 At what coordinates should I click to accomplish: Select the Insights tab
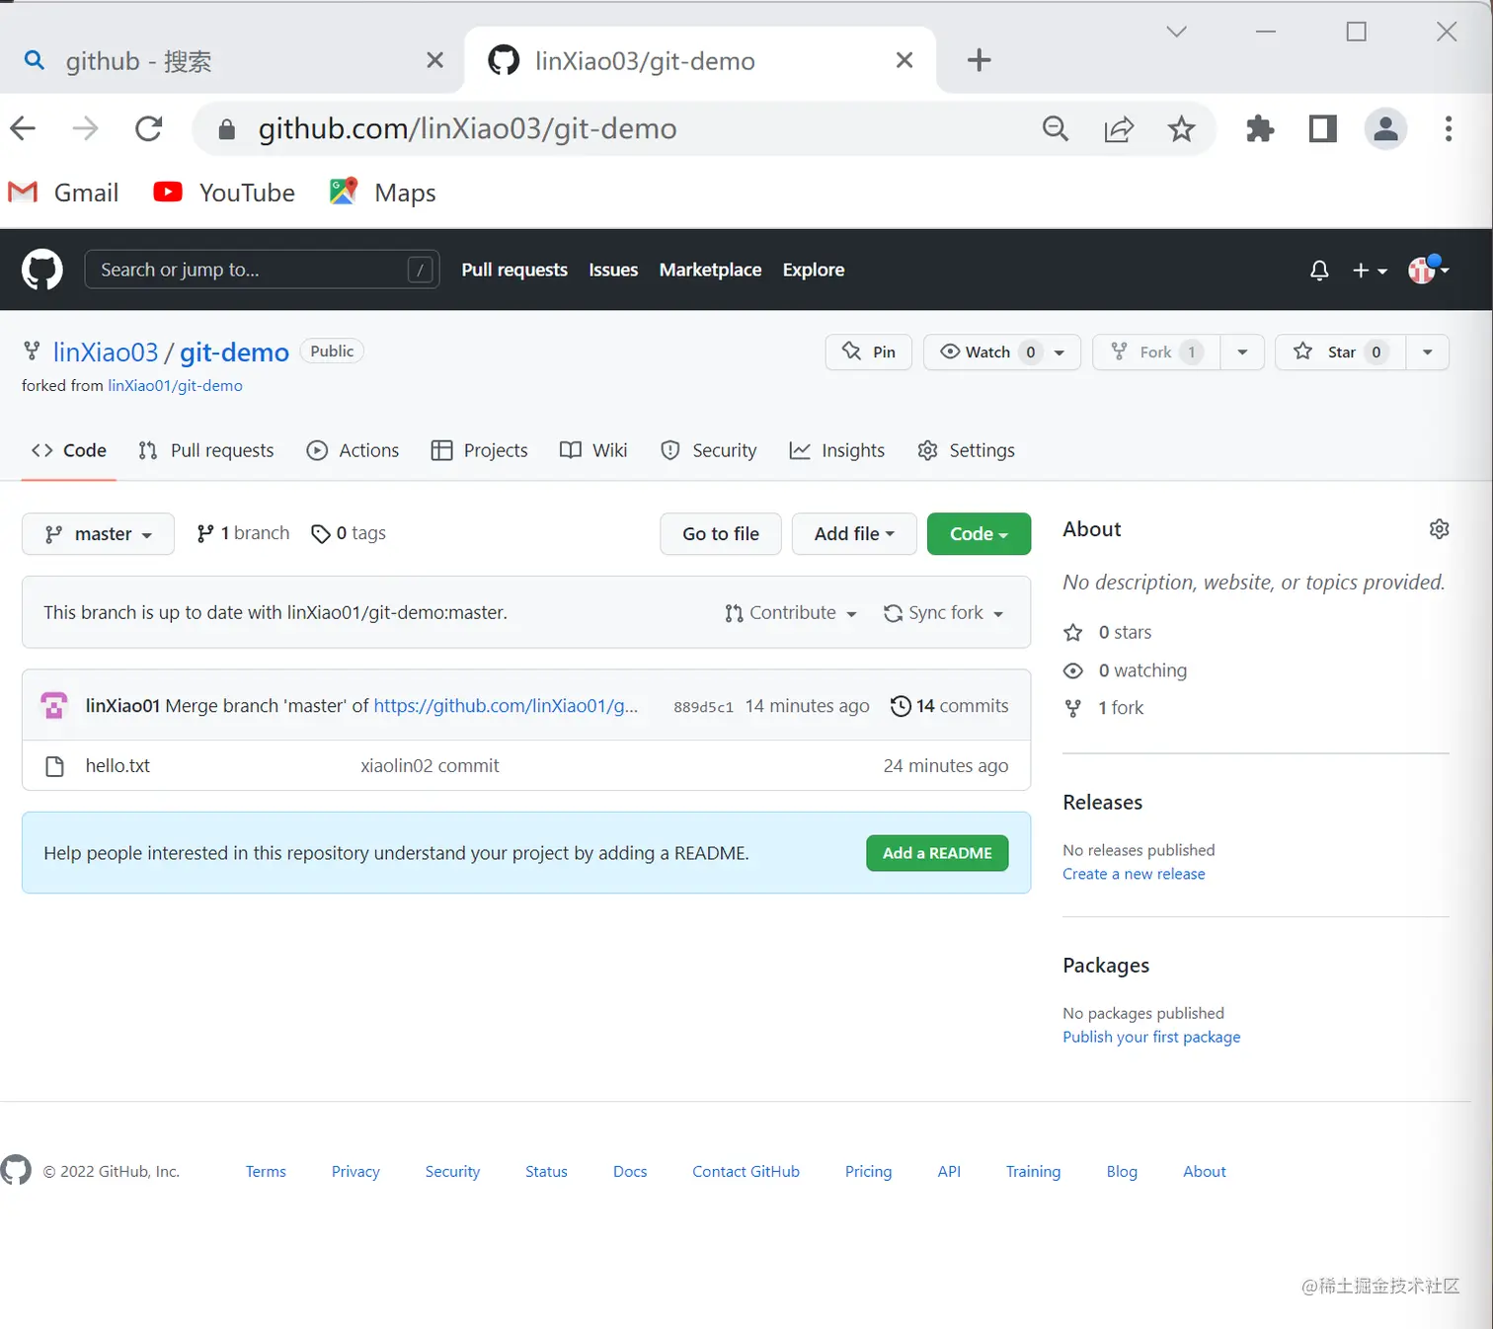837,450
